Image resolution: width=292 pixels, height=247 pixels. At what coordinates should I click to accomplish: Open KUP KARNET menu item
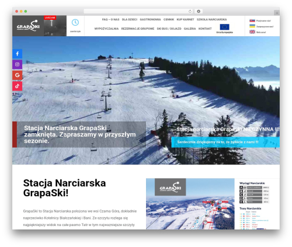[185, 19]
